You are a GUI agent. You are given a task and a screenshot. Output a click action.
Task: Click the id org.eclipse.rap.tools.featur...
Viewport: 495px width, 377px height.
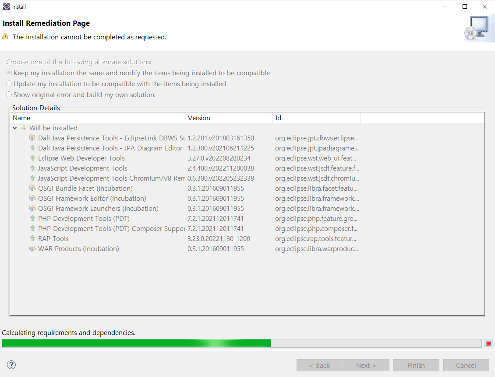point(315,239)
